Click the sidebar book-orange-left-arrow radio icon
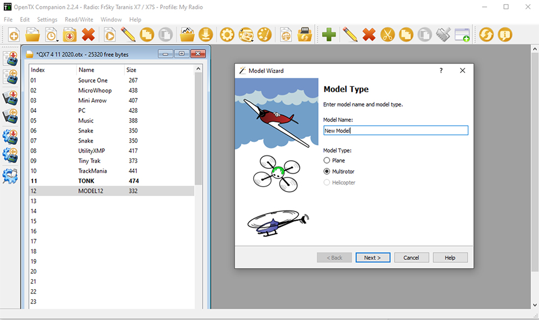 [10, 117]
